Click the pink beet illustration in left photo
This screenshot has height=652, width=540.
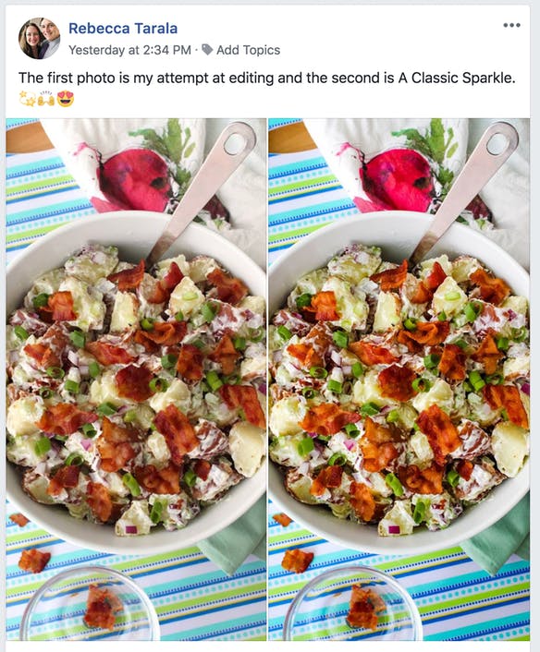click(134, 180)
